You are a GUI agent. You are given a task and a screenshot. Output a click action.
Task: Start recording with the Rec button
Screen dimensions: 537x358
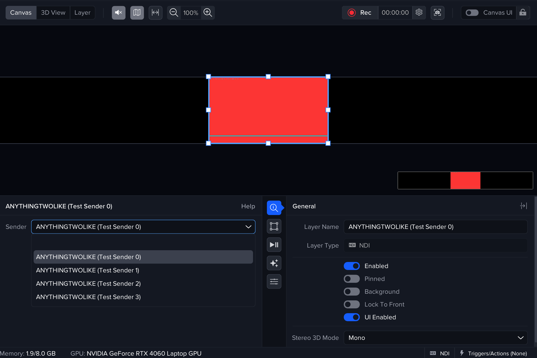click(x=360, y=13)
